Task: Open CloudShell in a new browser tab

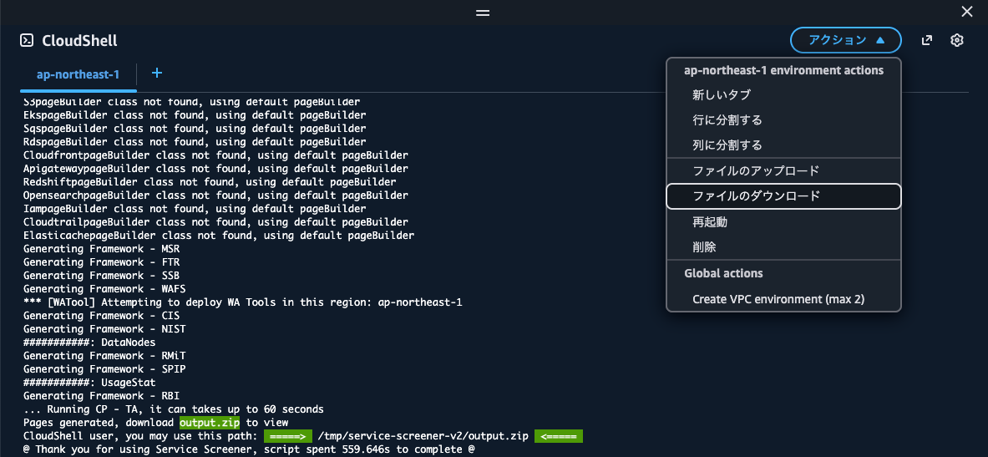Action: click(x=926, y=40)
